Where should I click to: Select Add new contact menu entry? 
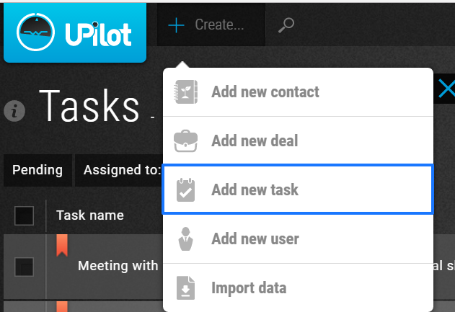pyautogui.click(x=298, y=92)
